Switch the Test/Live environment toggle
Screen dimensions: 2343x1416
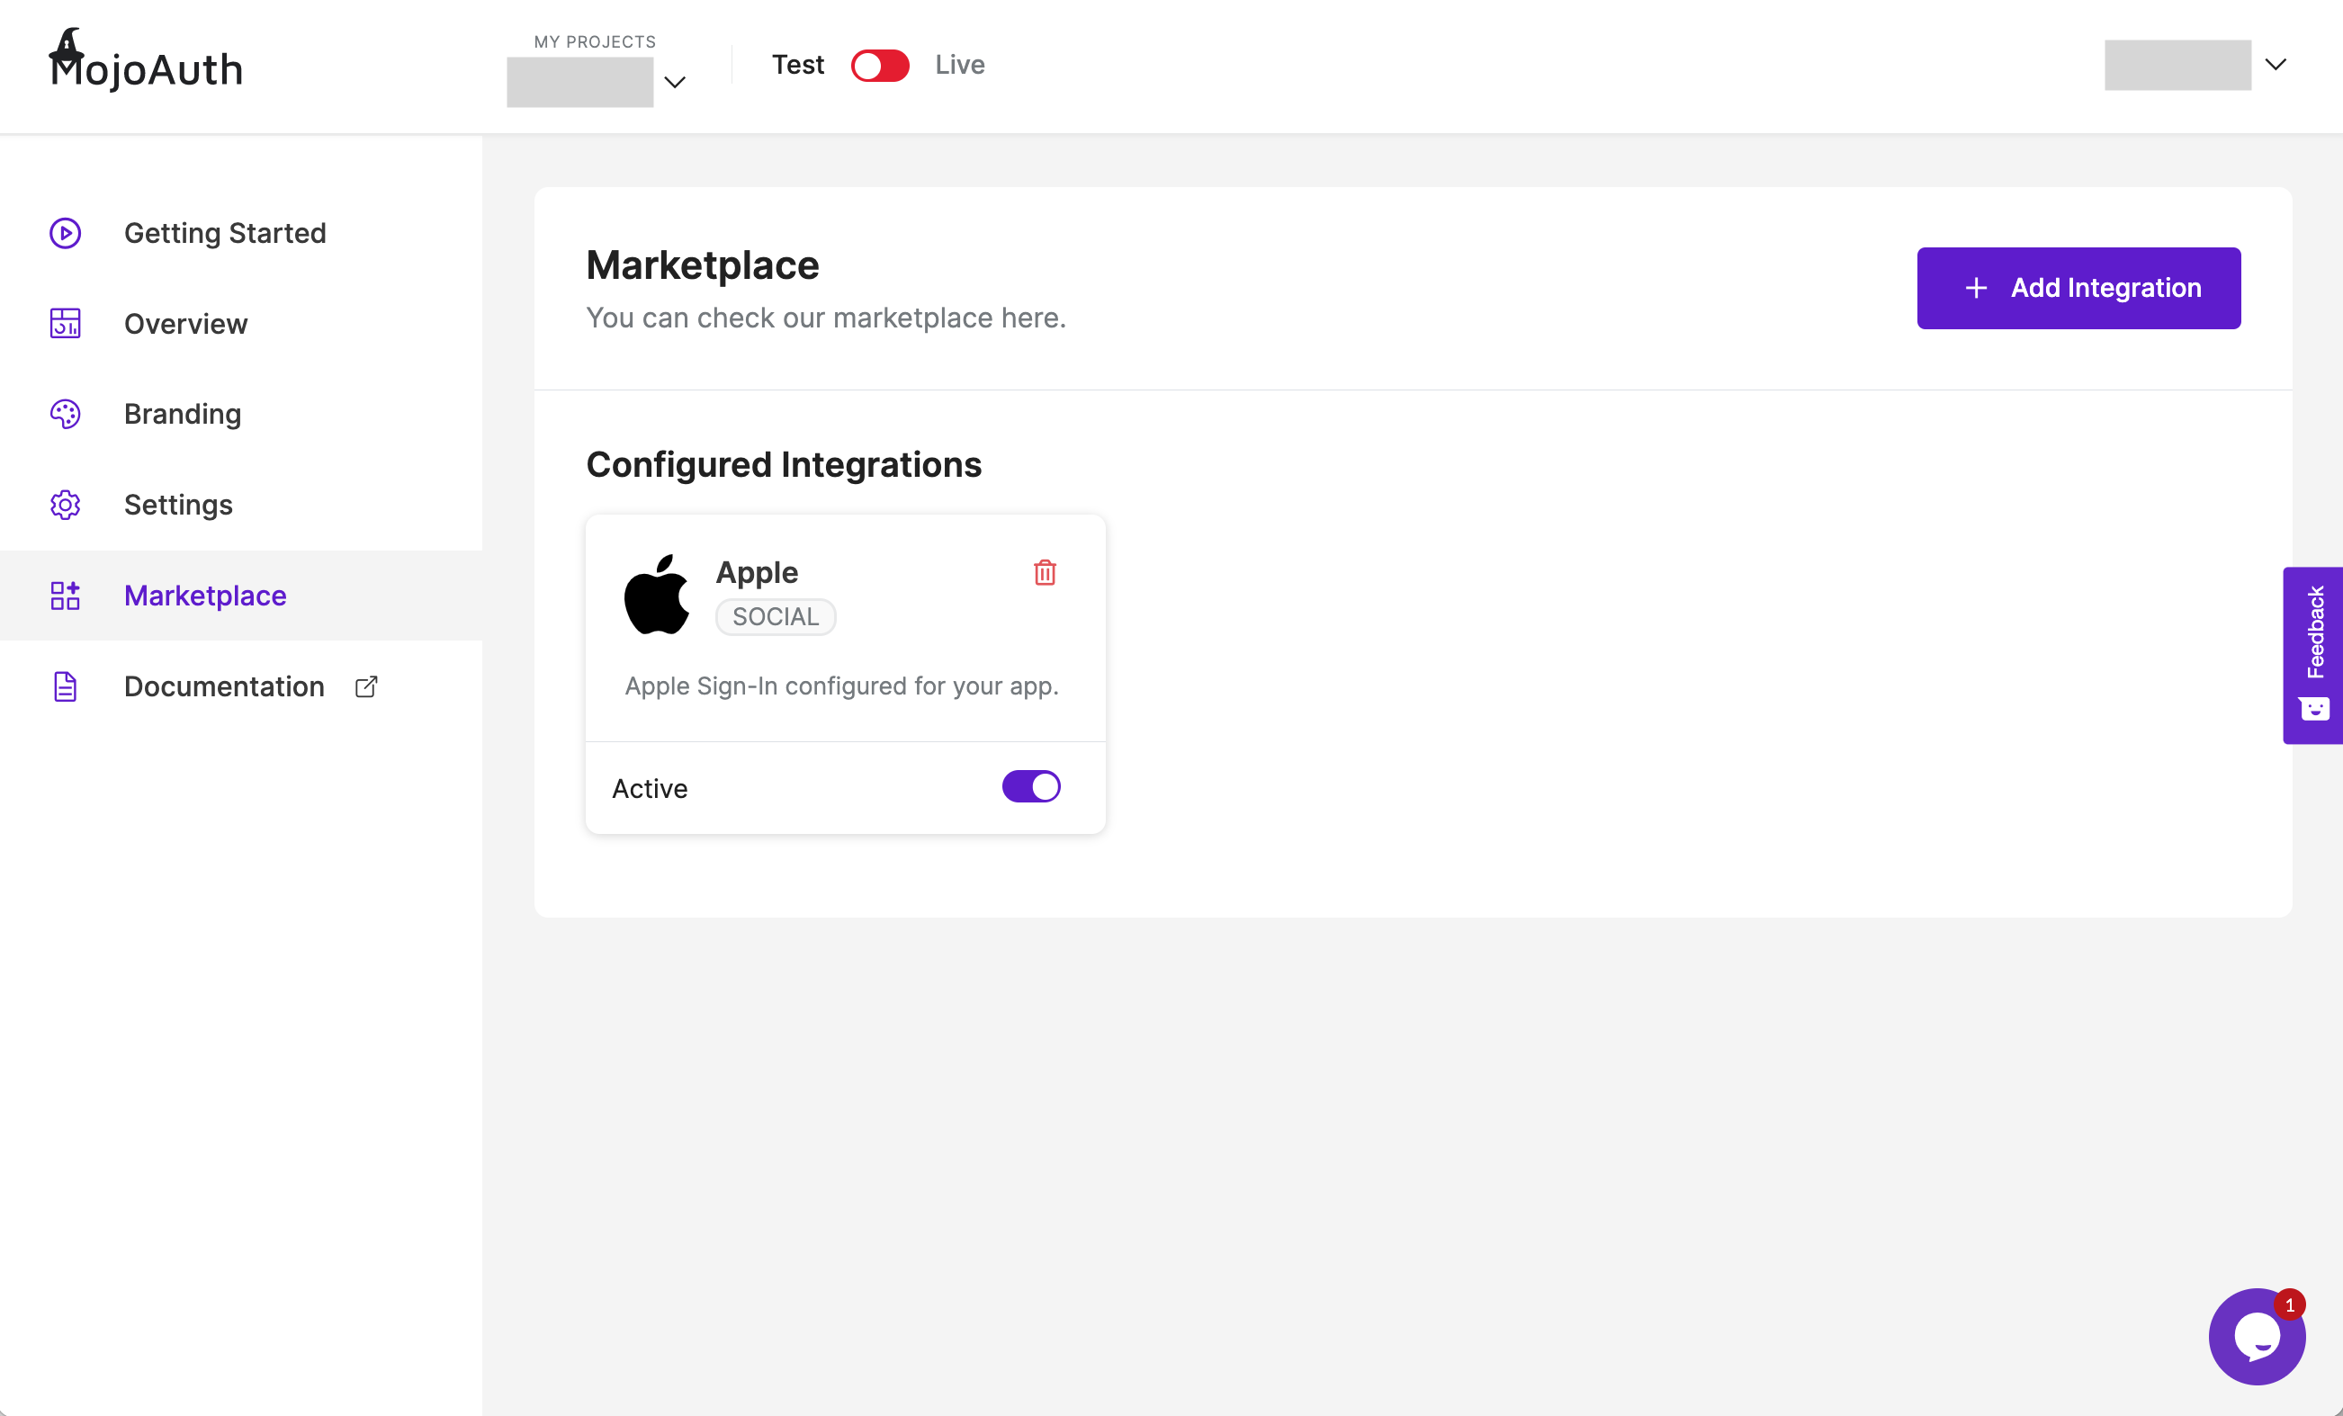pyautogui.click(x=880, y=66)
